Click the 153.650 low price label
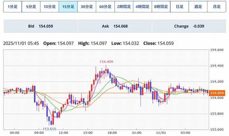The height and width of the screenshot is (136, 229). [50, 129]
